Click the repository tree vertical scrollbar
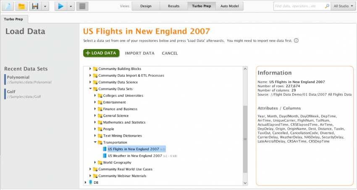 [246, 138]
